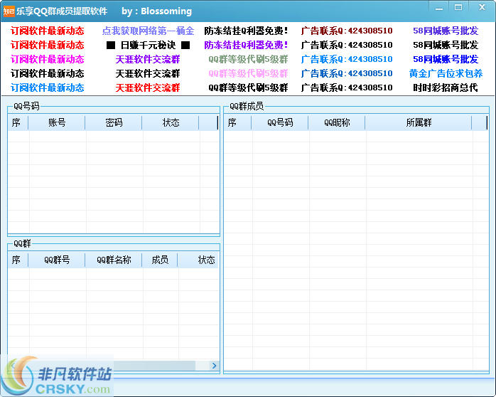This screenshot has width=496, height=397.
Task: Sort by 账号 column in QQ号码 table
Action: [57, 122]
